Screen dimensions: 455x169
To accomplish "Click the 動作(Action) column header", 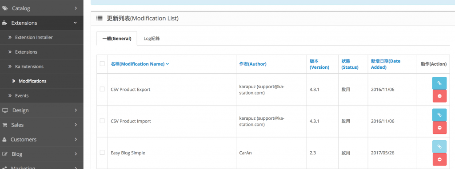I will [434, 64].
